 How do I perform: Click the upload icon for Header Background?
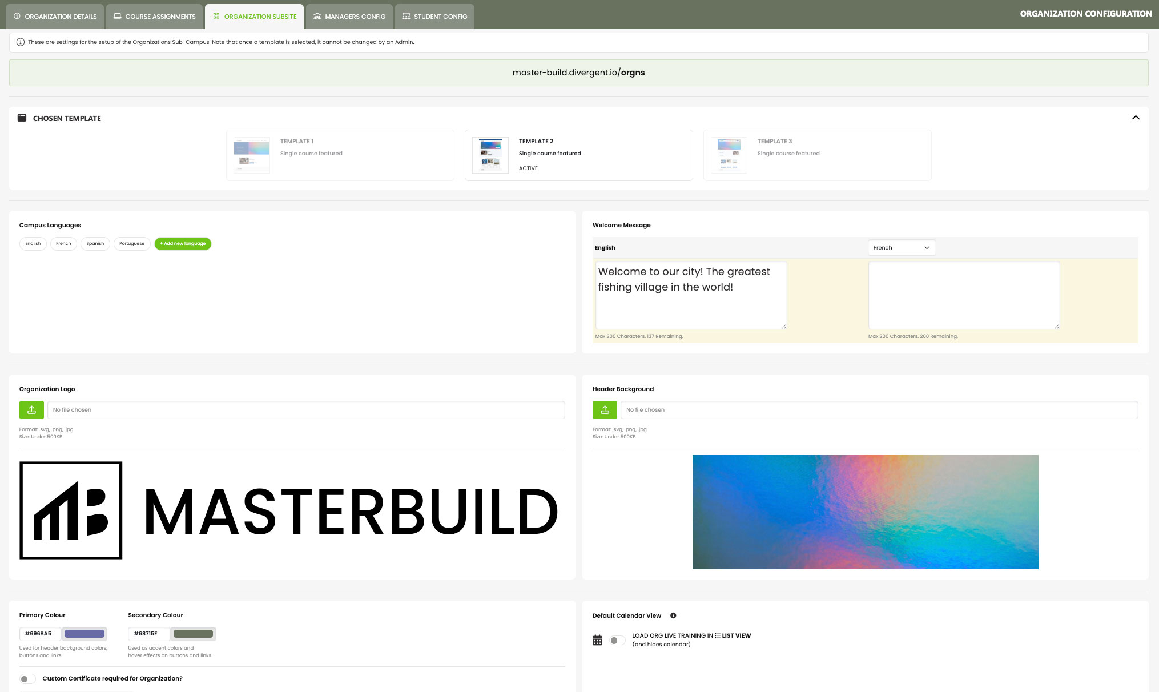605,409
